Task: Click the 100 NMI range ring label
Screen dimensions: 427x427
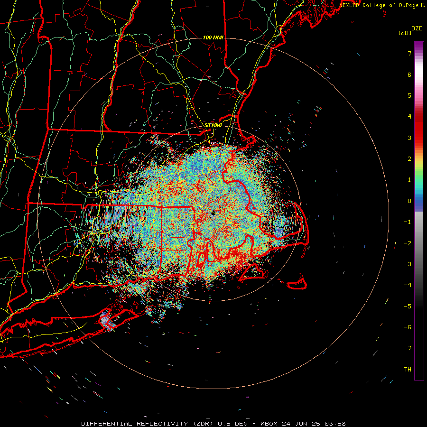Action: (213, 37)
